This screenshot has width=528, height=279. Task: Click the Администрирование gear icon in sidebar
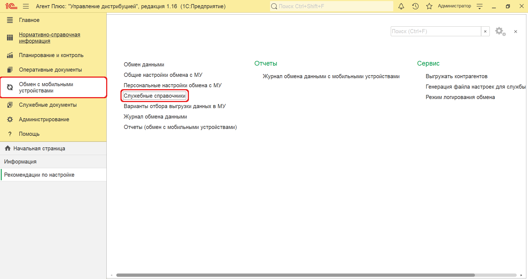pyautogui.click(x=10, y=119)
